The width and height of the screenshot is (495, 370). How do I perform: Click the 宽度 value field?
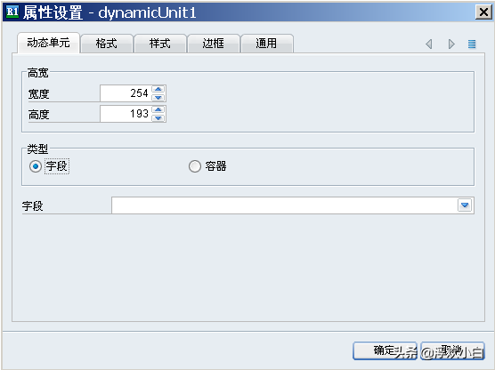click(x=126, y=93)
